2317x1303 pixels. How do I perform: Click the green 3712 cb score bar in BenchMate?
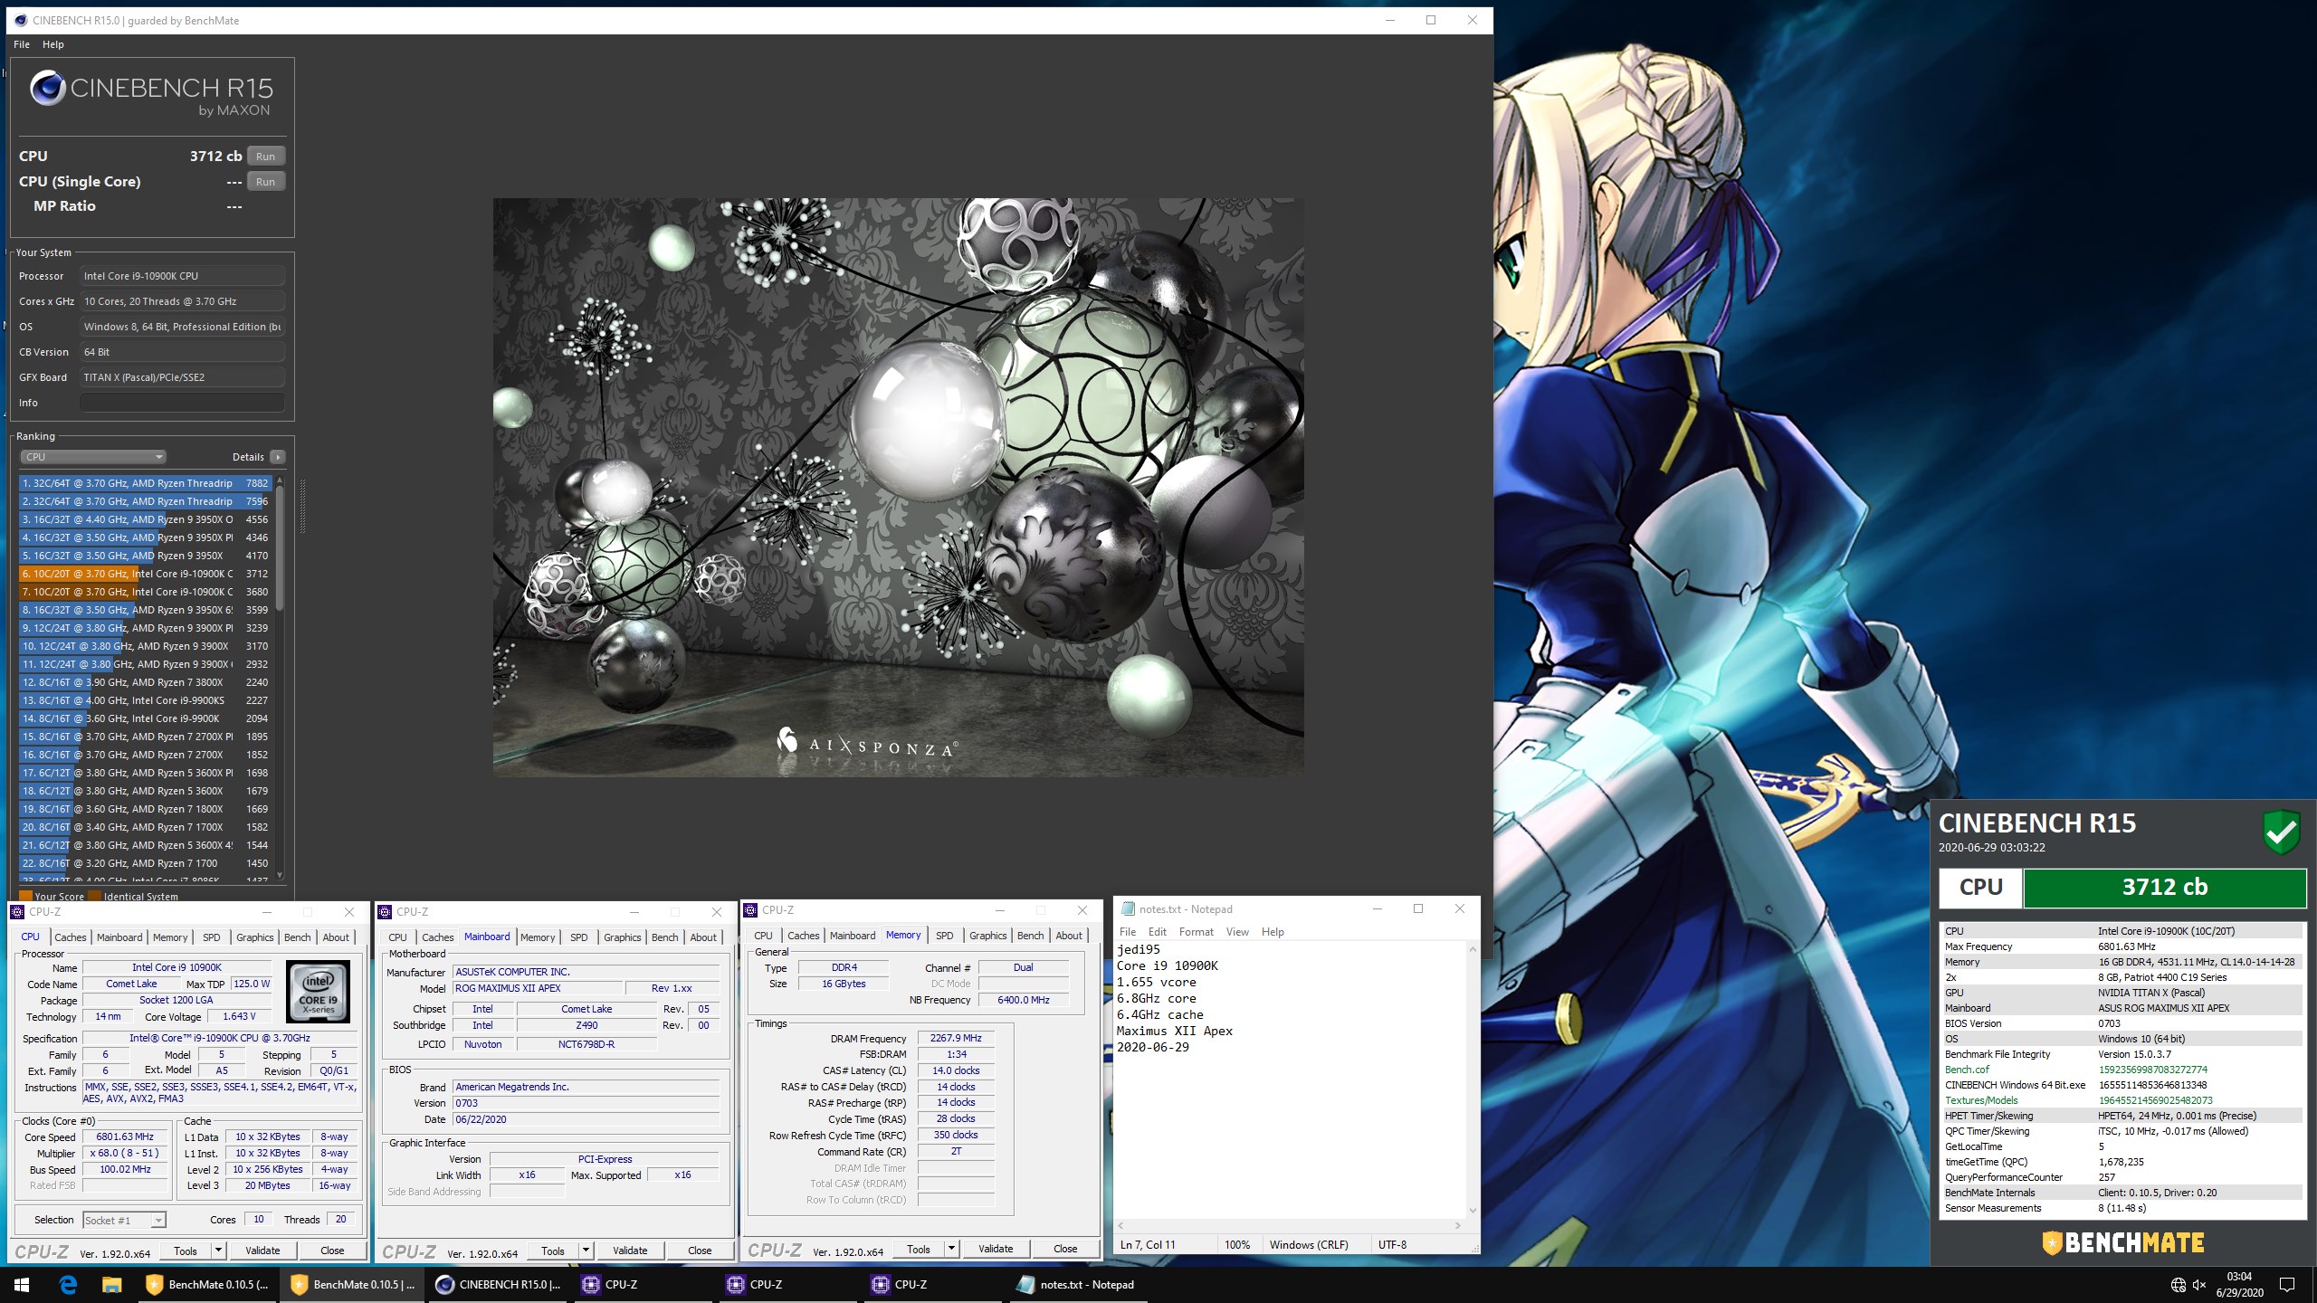(x=2164, y=888)
